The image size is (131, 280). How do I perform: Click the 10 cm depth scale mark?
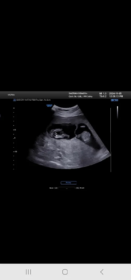point(15,152)
